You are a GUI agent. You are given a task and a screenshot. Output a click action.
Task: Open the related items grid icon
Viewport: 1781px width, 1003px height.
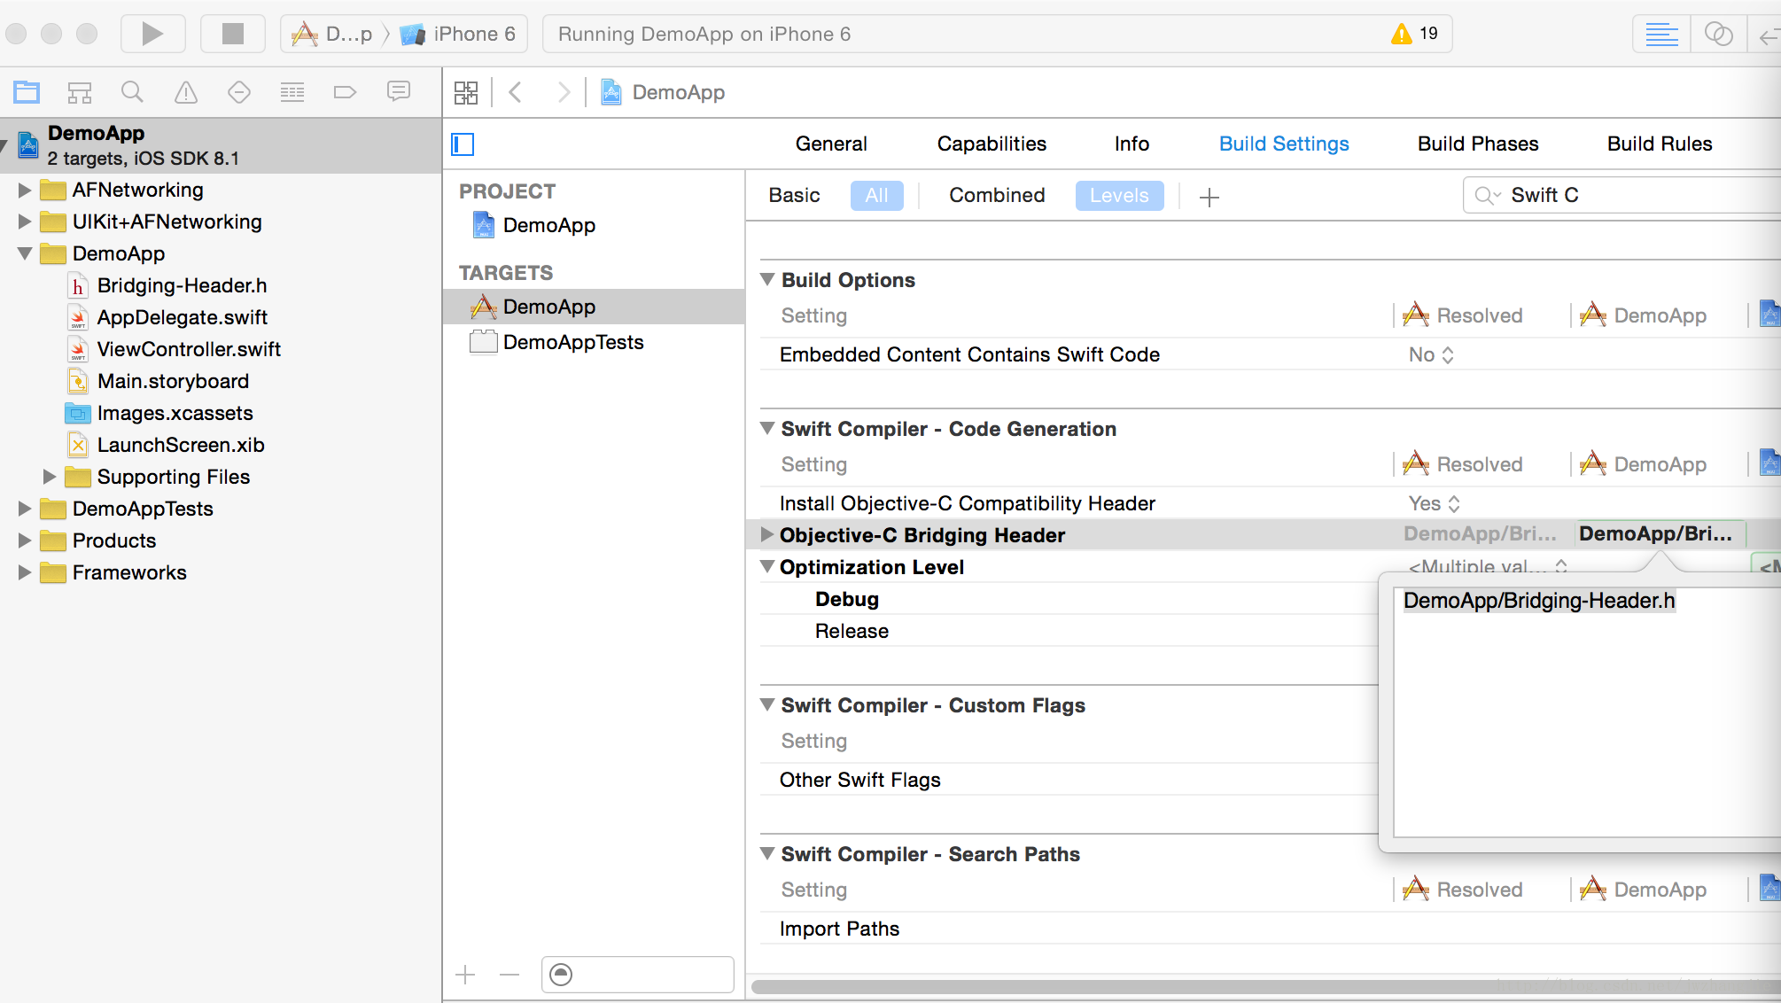[x=466, y=92]
